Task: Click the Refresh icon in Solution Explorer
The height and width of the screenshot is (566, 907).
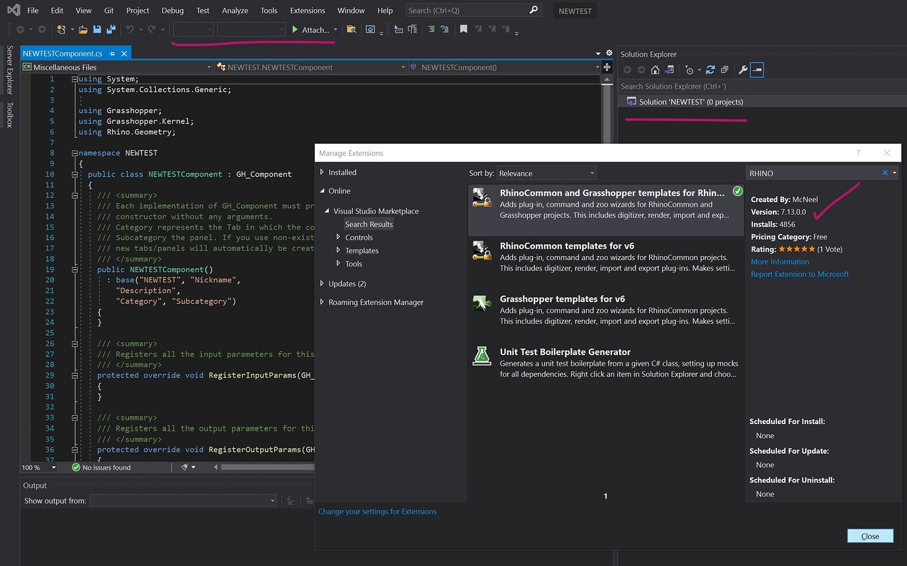Action: coord(710,70)
